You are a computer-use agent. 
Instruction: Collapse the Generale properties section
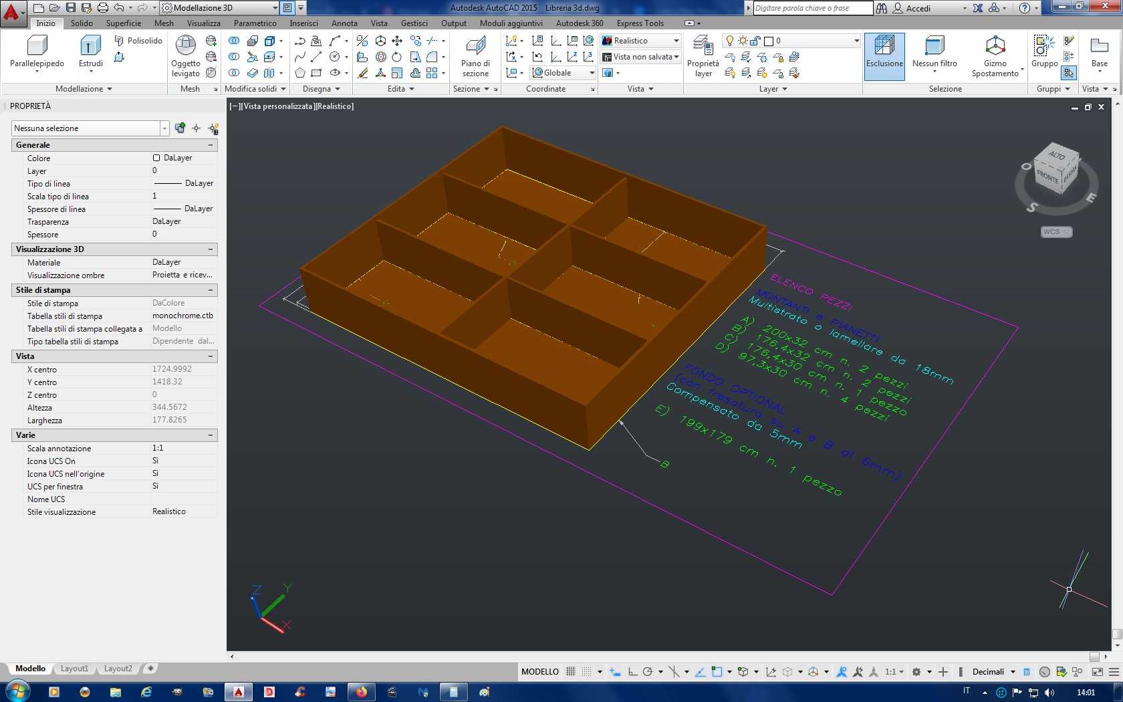pos(211,145)
